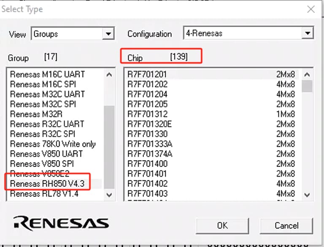Select chip R7F701320E entry
This screenshot has width=324, height=247.
[150, 124]
